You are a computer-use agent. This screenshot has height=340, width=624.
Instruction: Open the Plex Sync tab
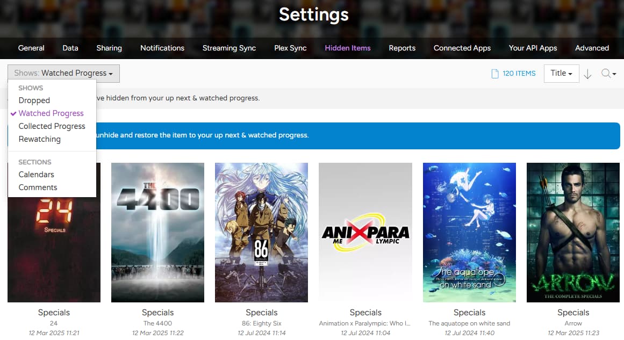(290, 48)
